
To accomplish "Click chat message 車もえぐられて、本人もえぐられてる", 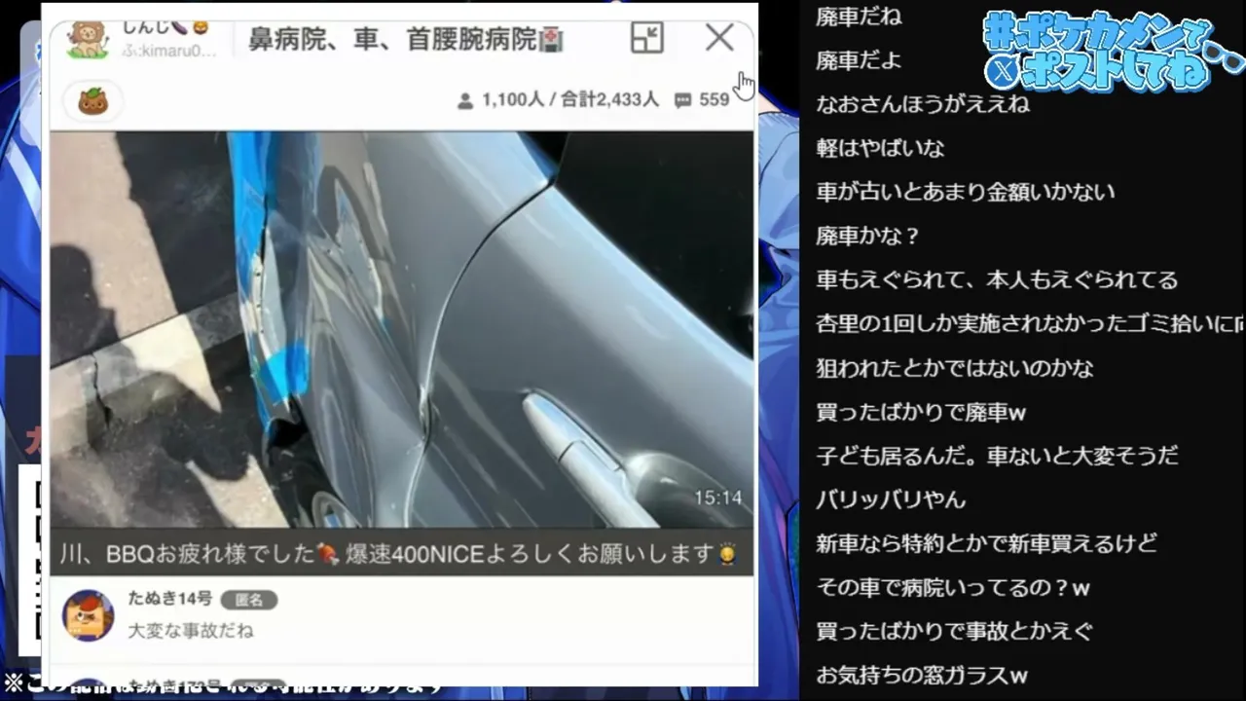I will click(x=998, y=280).
